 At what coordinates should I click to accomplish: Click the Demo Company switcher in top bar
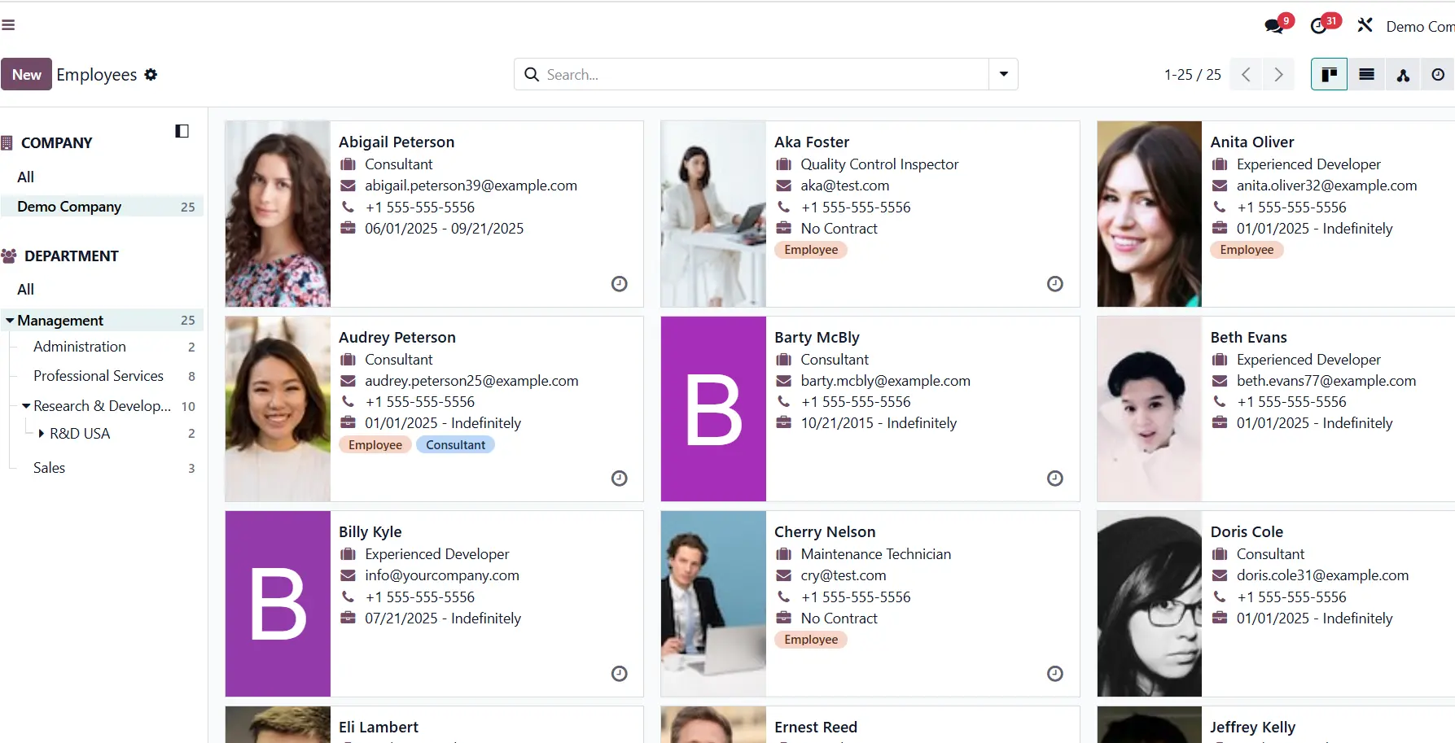[1420, 27]
